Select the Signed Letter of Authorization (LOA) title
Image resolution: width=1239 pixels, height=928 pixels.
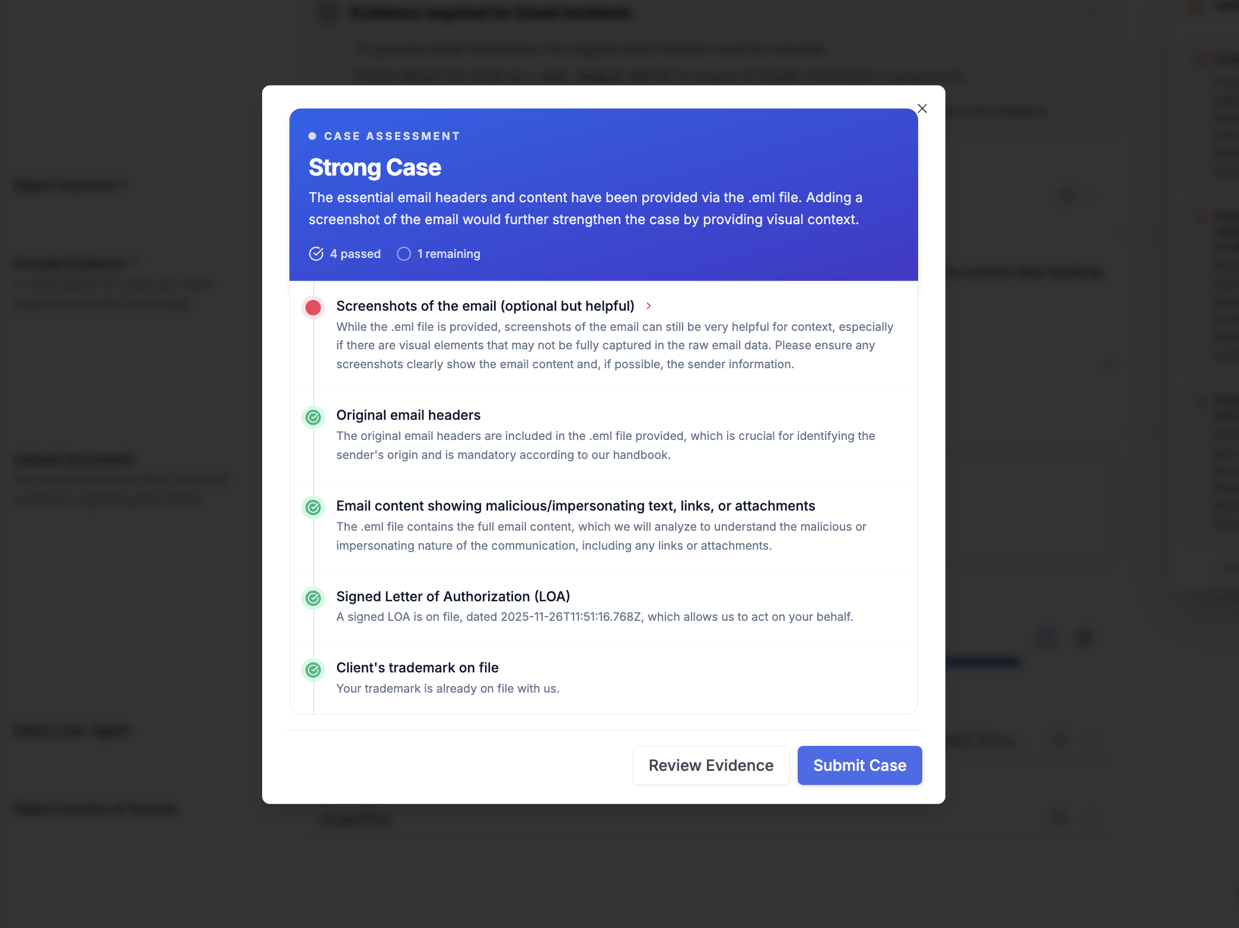[453, 597]
